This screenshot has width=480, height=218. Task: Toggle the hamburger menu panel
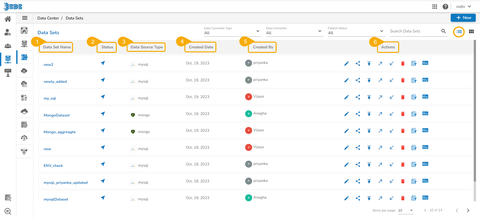tap(25, 18)
